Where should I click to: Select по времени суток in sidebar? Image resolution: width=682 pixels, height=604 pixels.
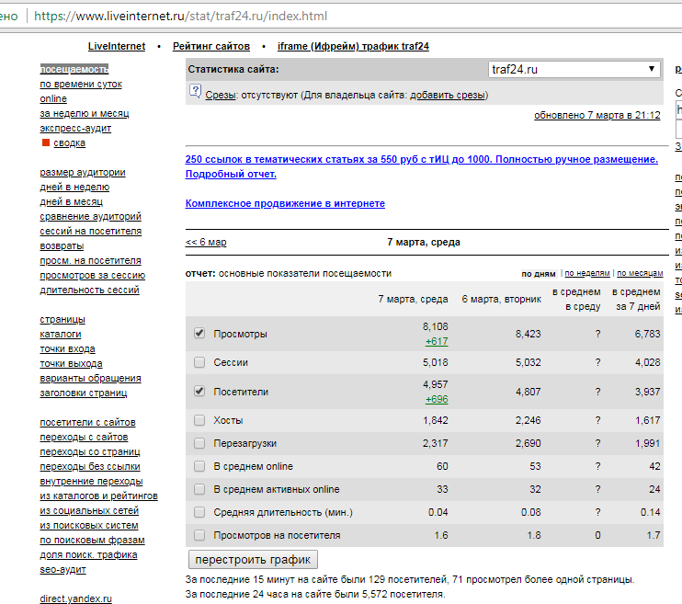81,85
